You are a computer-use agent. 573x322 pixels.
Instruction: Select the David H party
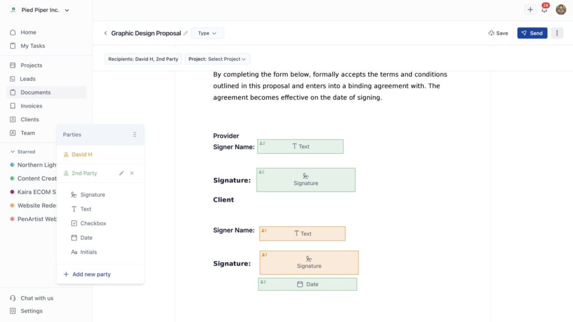[82, 154]
